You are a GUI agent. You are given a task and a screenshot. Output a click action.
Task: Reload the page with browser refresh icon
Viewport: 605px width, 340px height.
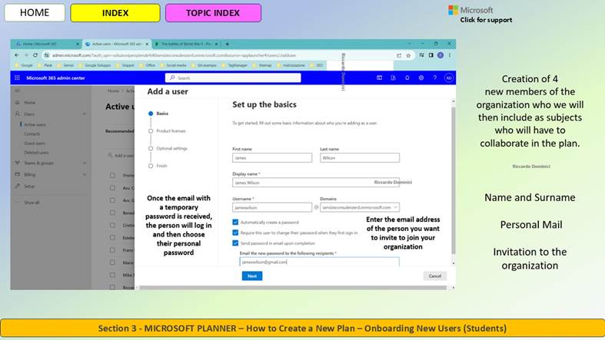click(35, 55)
